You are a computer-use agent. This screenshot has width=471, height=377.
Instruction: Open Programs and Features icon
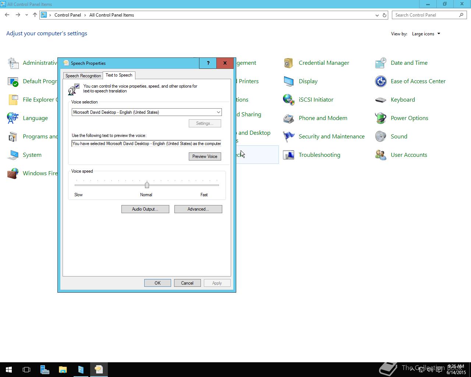(13, 137)
